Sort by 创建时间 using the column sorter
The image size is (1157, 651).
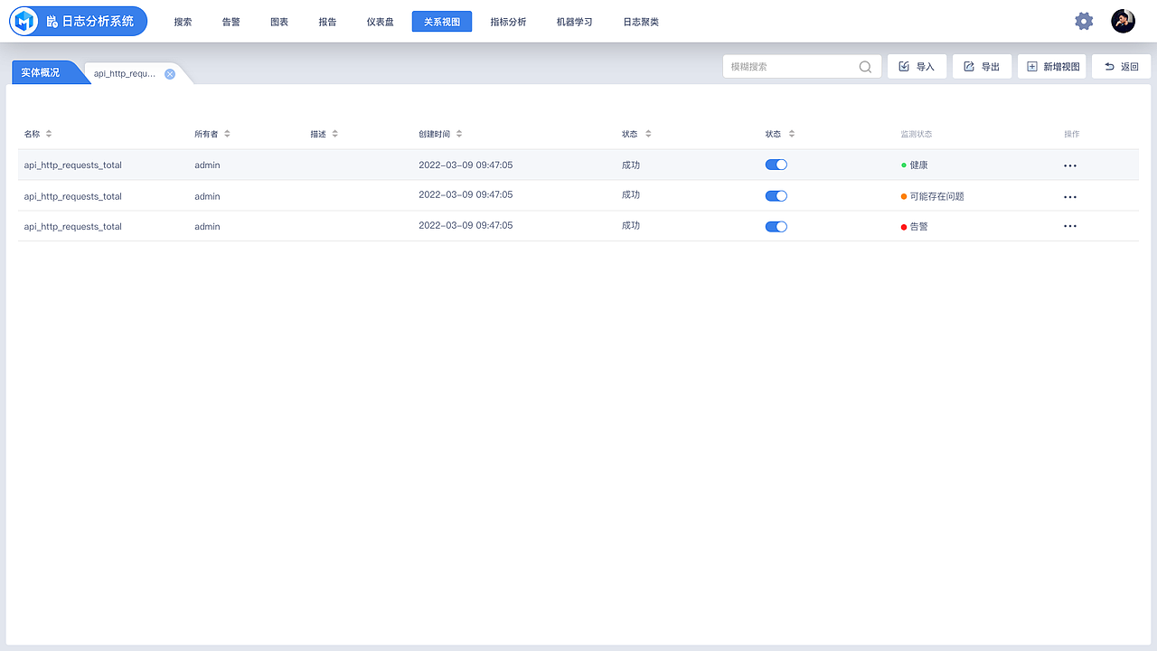pyautogui.click(x=459, y=133)
